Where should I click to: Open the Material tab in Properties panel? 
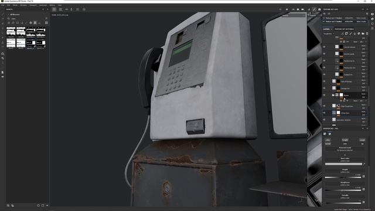tap(329, 134)
